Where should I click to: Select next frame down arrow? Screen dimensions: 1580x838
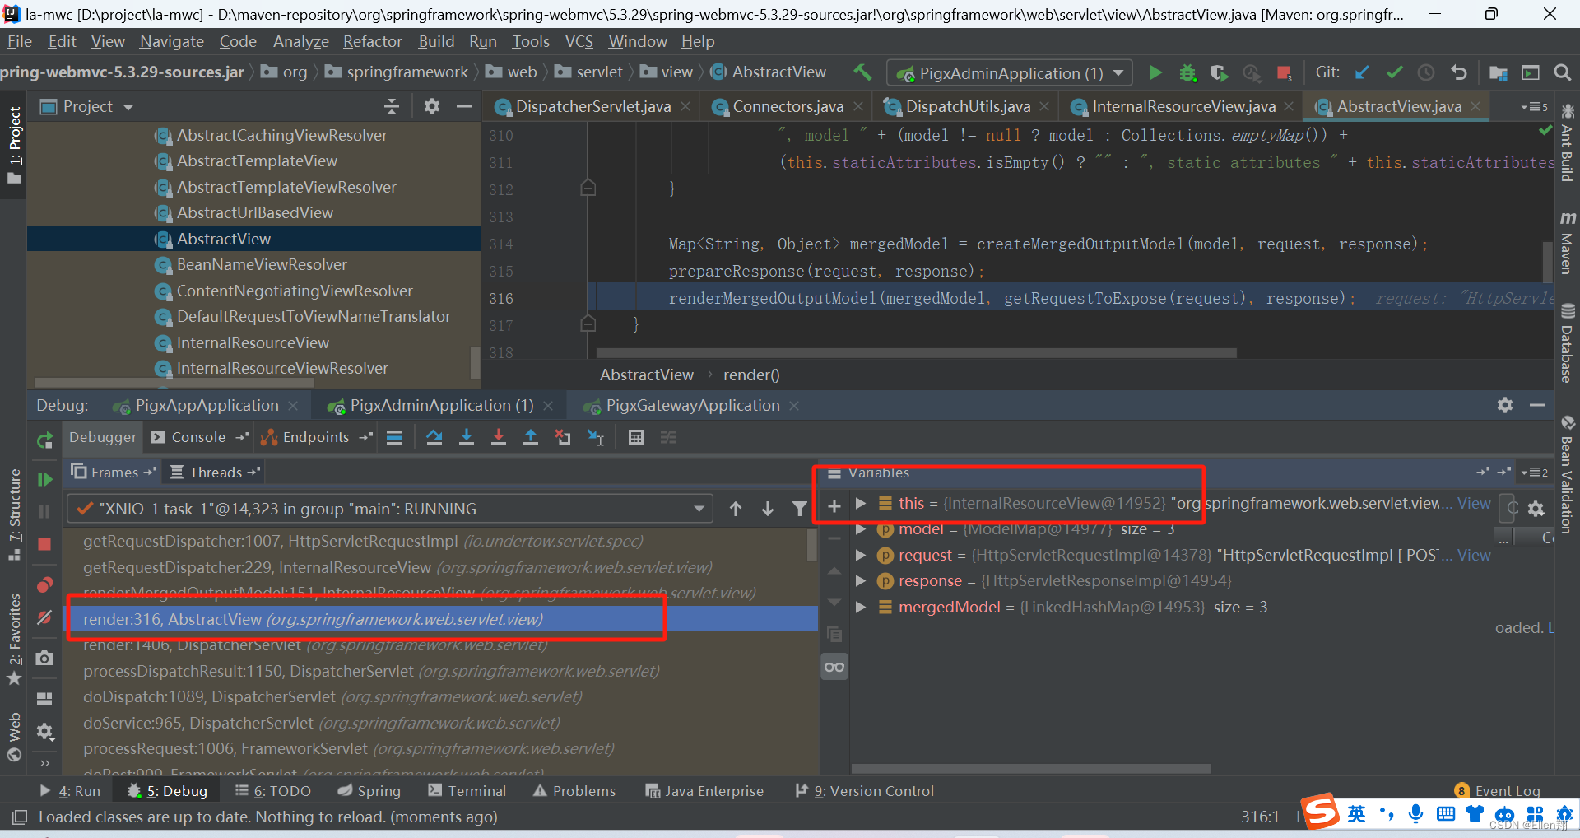pos(767,509)
